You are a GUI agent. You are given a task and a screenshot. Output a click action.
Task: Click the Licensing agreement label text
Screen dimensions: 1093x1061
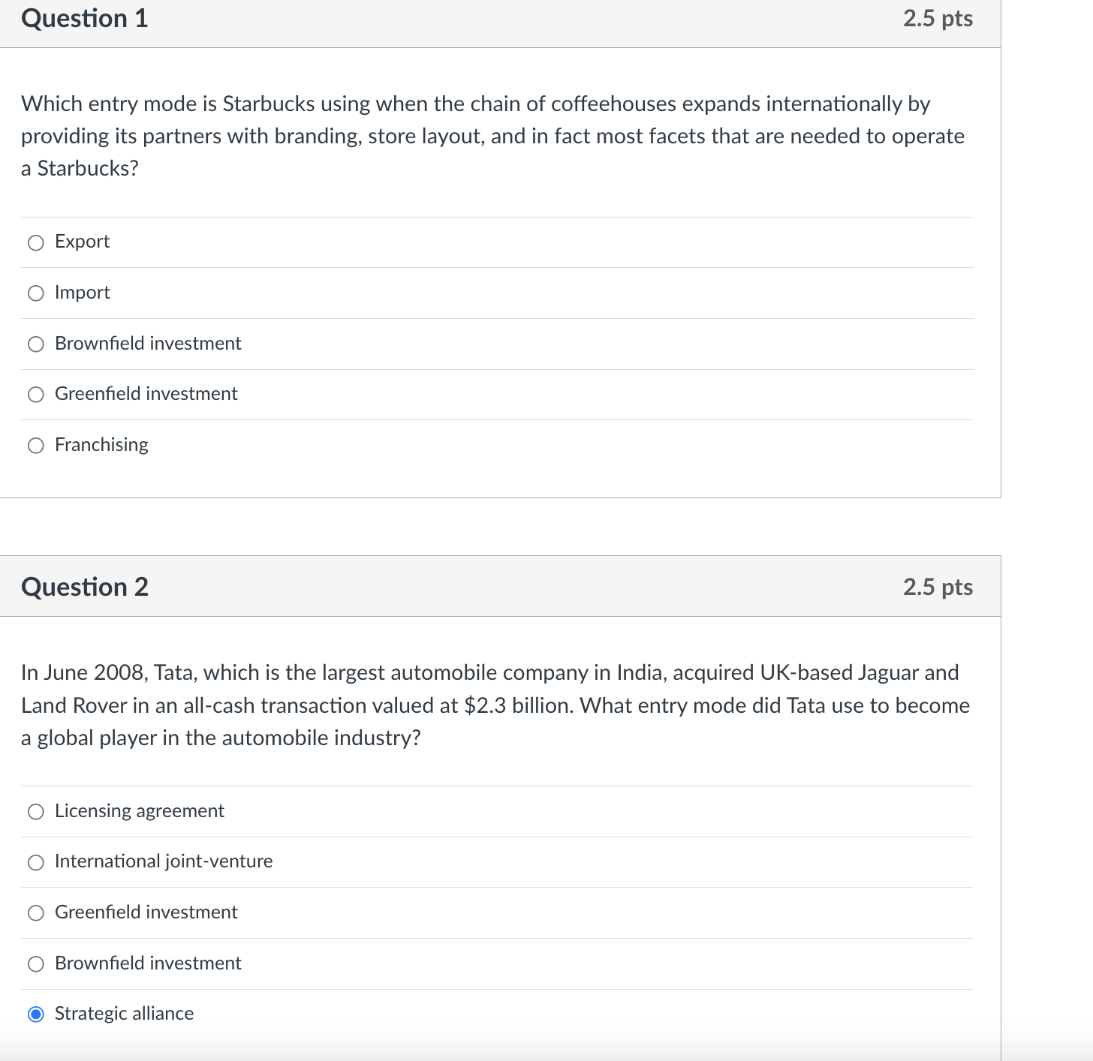click(x=139, y=810)
